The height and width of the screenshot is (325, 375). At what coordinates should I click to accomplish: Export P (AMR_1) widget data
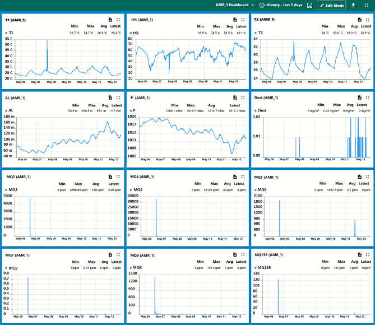[x=235, y=97]
